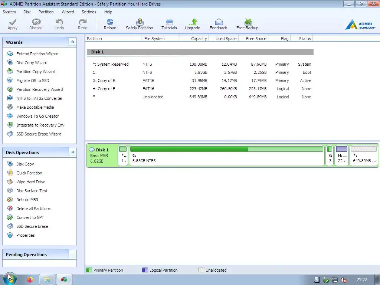Click the Partition Recovery Wizard icon
380x285 pixels.
click(10, 89)
